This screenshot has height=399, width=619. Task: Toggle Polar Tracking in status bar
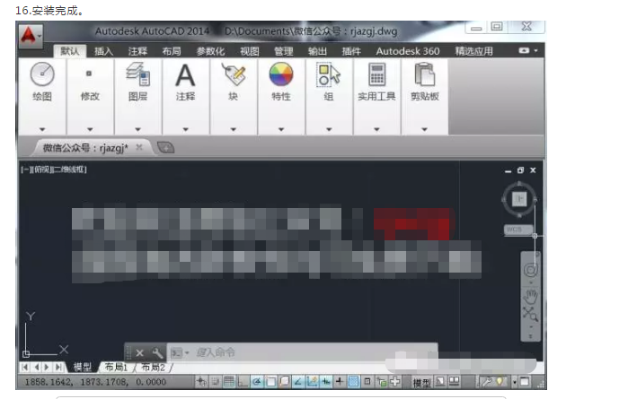point(257,381)
